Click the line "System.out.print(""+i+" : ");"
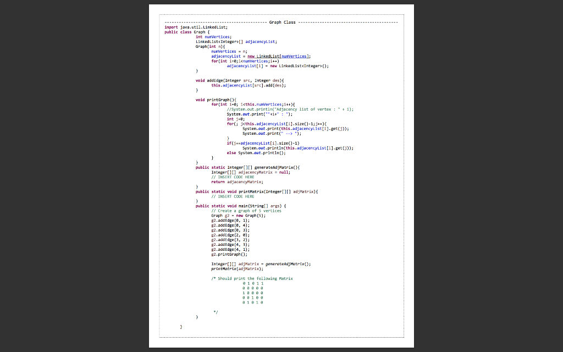 point(260,114)
